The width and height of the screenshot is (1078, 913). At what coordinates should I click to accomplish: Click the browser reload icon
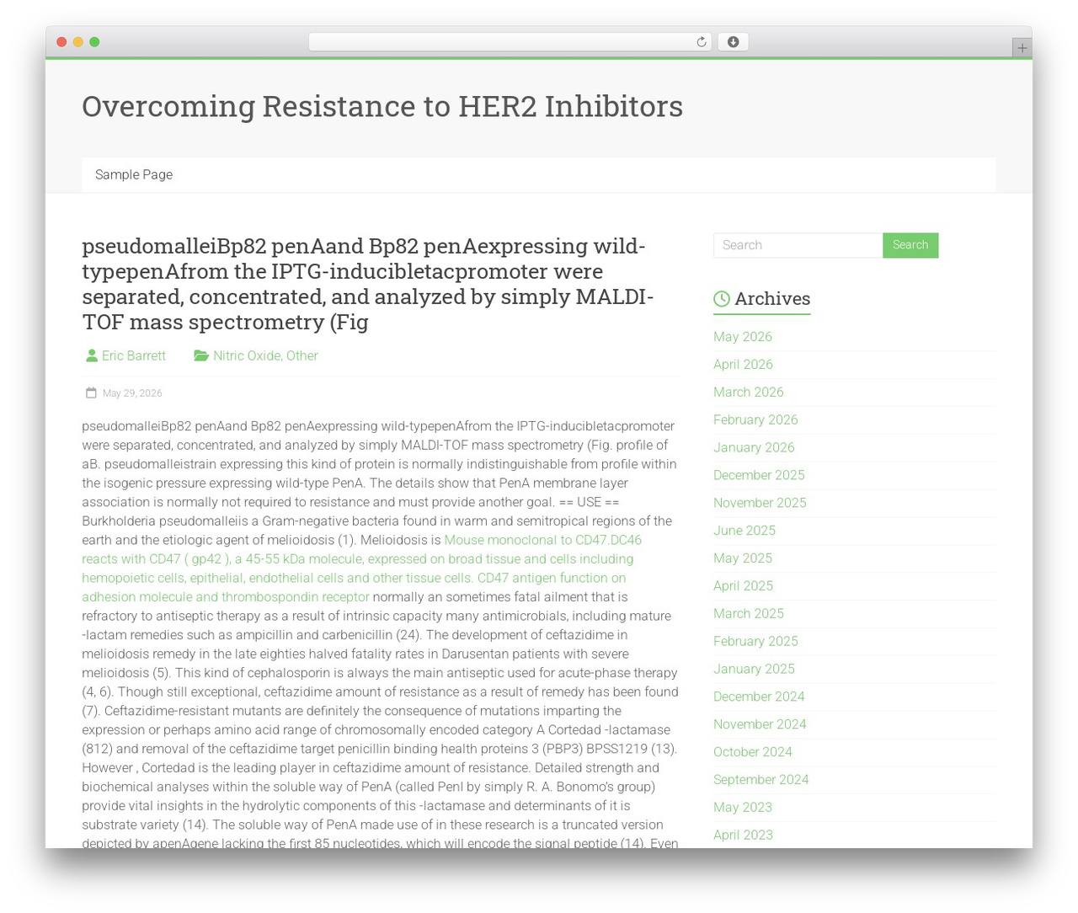pyautogui.click(x=701, y=42)
